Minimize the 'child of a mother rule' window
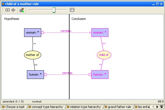The image size is (165, 110). pyautogui.click(x=154, y=4)
